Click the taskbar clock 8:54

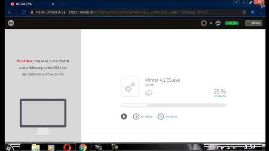click(x=250, y=147)
